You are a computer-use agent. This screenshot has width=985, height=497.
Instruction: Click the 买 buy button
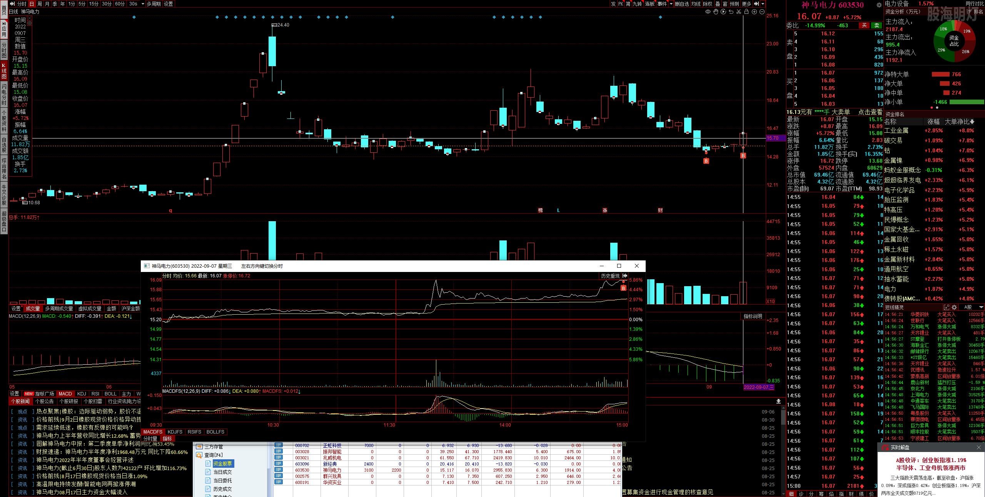[x=864, y=25]
